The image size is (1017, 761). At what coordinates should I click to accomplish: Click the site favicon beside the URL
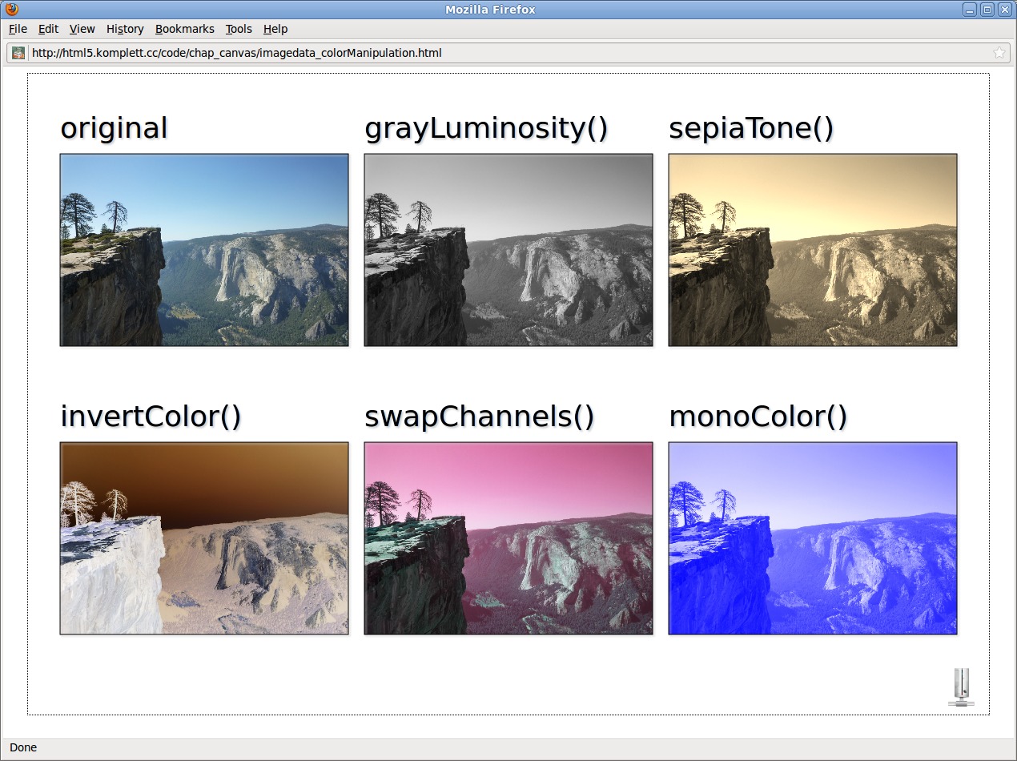coord(18,53)
